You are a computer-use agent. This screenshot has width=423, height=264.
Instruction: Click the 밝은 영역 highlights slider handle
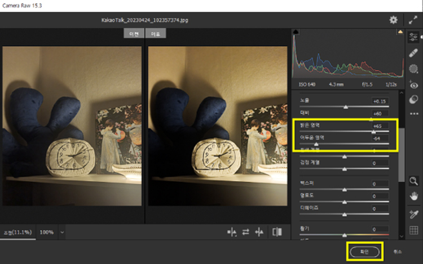tap(373, 132)
